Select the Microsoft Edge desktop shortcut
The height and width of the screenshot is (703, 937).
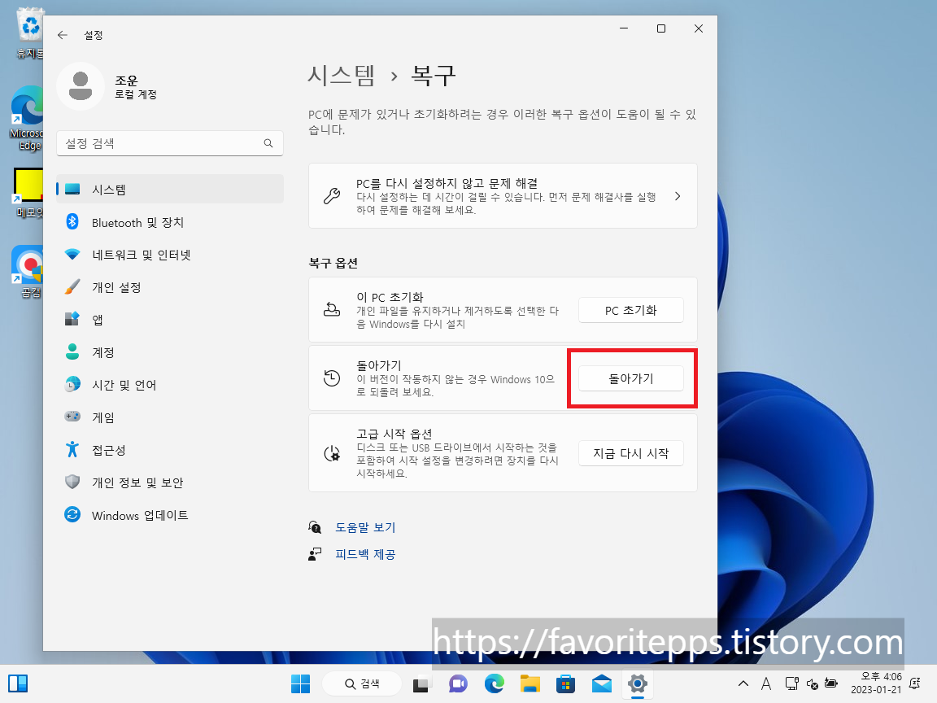(x=28, y=118)
